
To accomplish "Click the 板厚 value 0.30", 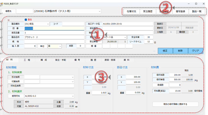I will (69, 106).
